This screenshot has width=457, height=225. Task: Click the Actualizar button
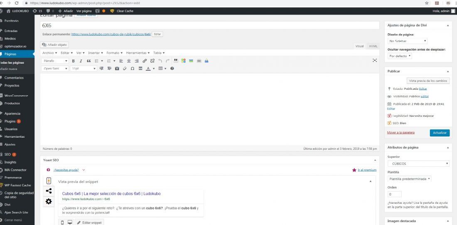(x=440, y=133)
